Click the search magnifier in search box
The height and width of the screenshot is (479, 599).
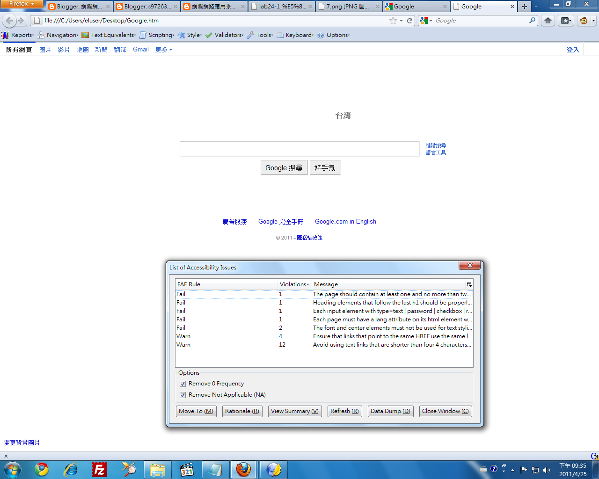[533, 21]
